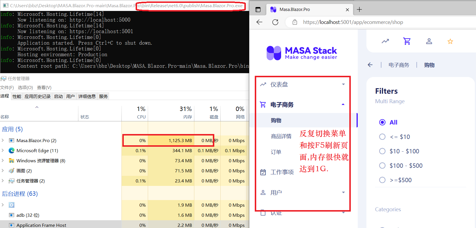The width and height of the screenshot is (476, 228).
Task: Close the Masa.Blazor.Pro browser tab
Action: (347, 10)
